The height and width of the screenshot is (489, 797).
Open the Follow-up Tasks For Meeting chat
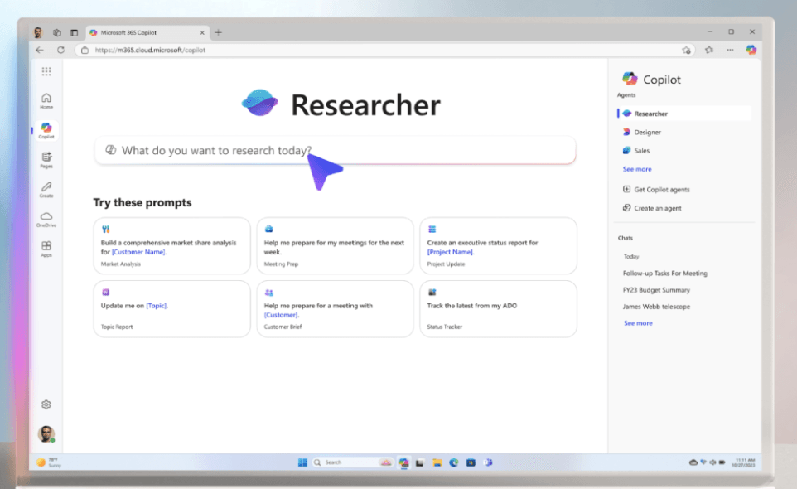664,274
